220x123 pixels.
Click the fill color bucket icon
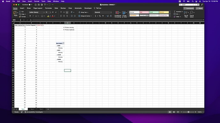pos(48,16)
